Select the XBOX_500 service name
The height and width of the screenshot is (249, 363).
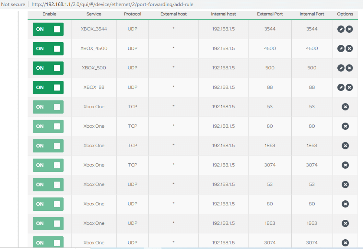(94, 68)
